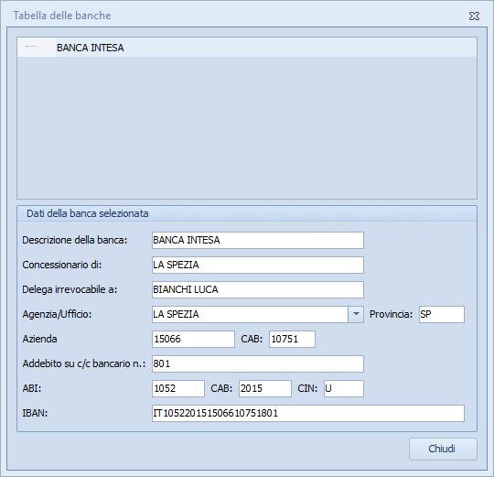The height and width of the screenshot is (477, 494).
Task: Click the Provincia field containing SP
Action: [441, 314]
